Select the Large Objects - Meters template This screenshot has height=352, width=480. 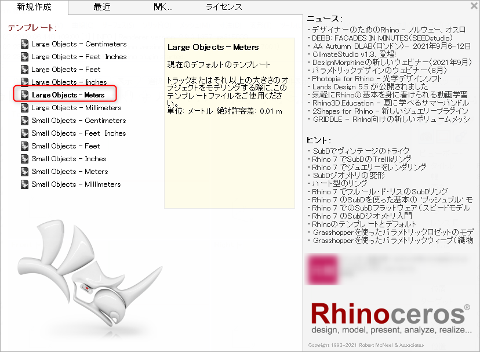pyautogui.click(x=68, y=95)
